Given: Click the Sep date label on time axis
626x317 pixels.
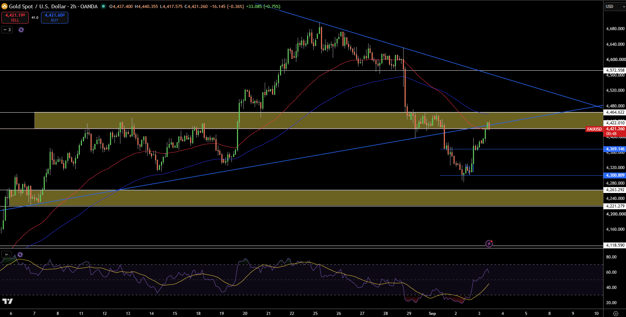Looking at the screenshot, I should click(432, 314).
